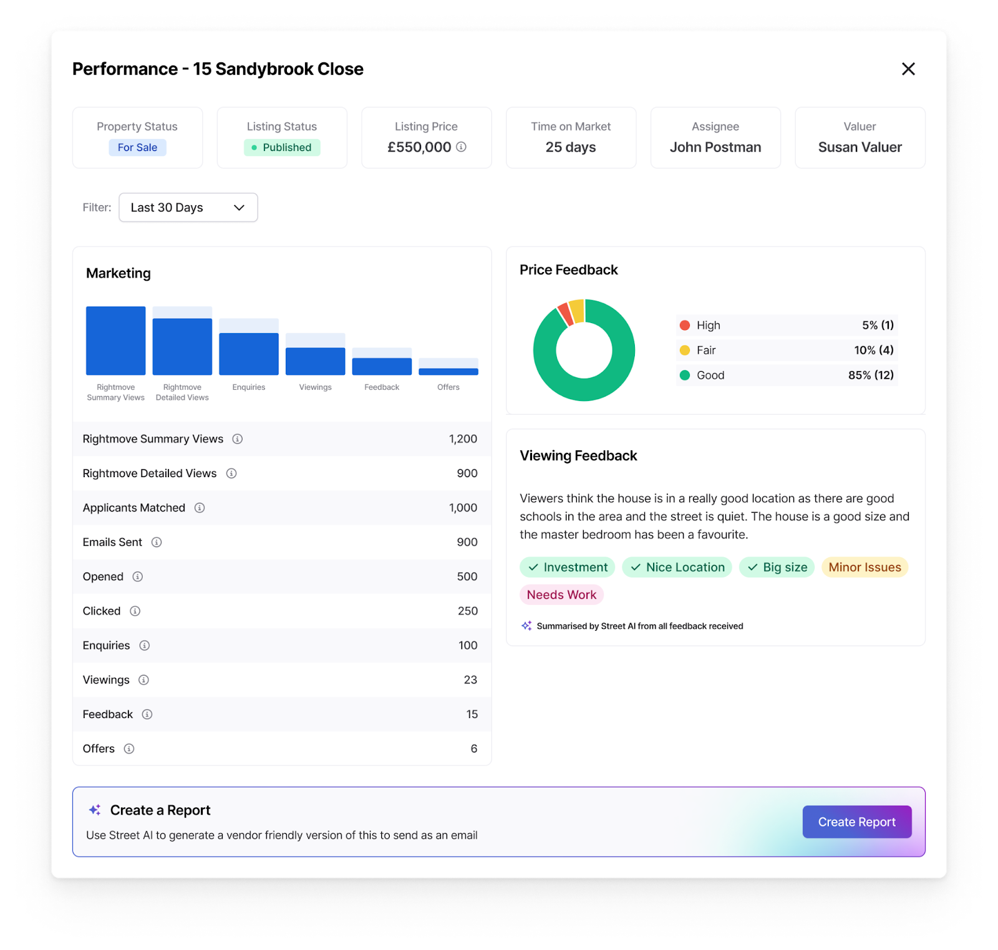
Task: Click the 1,200 summary views value
Action: [x=463, y=439]
